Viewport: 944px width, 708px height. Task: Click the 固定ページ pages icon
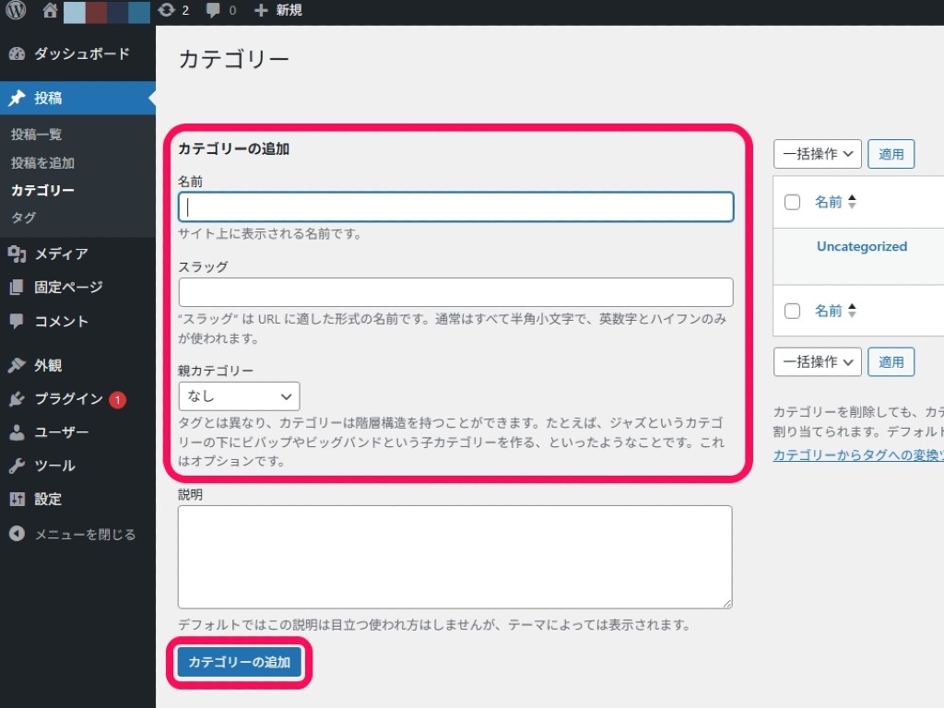17,288
